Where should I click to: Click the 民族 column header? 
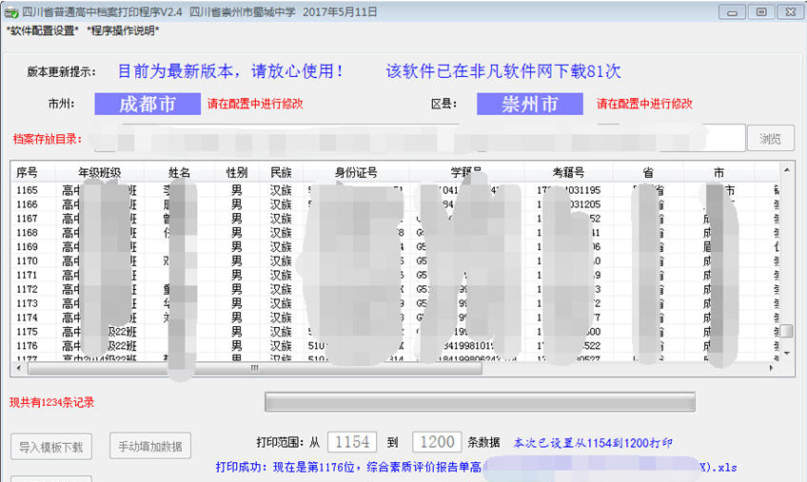(x=281, y=172)
